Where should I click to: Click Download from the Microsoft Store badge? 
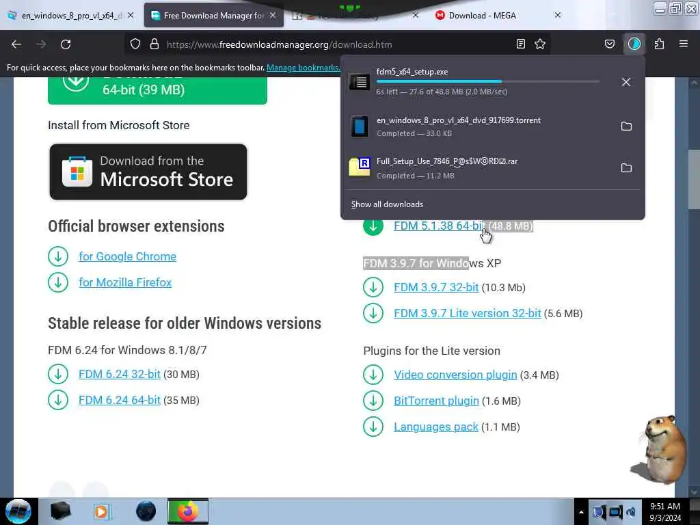tap(148, 172)
